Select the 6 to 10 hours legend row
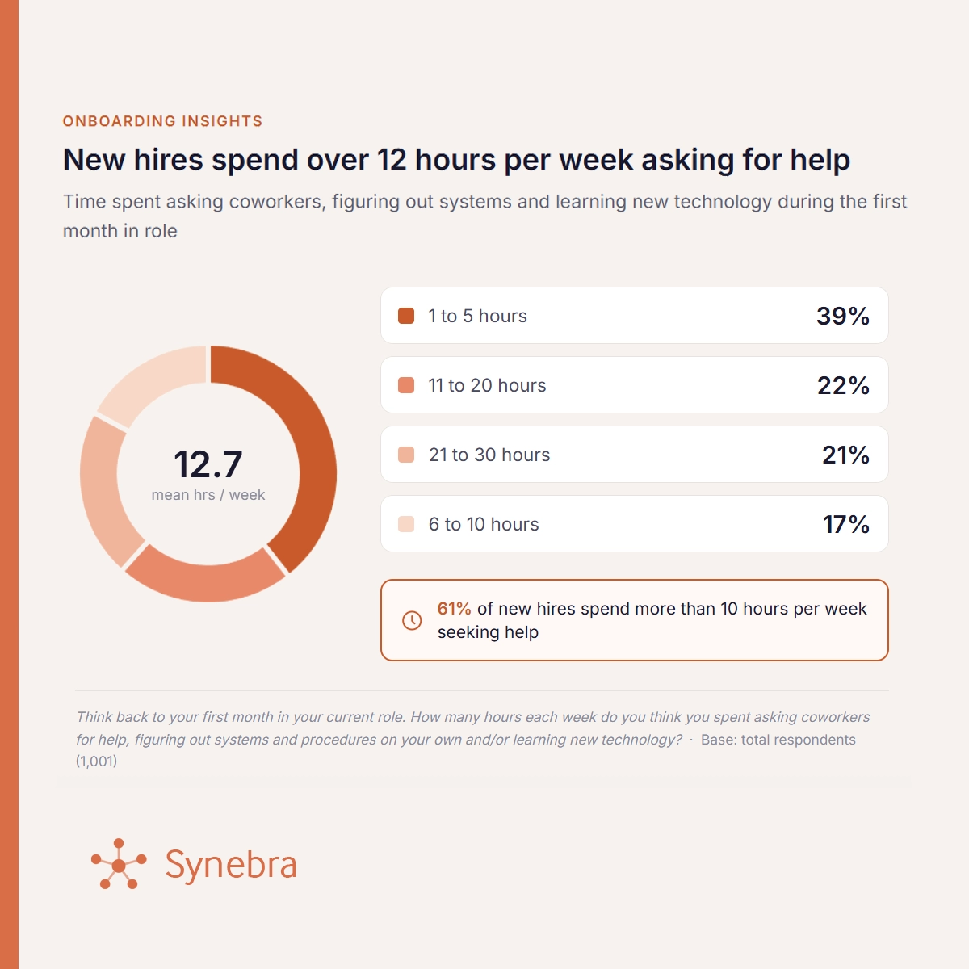This screenshot has height=969, width=969. pyautogui.click(x=635, y=524)
